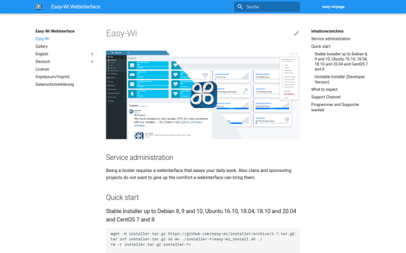Open Impressum/Imprint in sidebar
The width and height of the screenshot is (406, 253).
pos(53,77)
